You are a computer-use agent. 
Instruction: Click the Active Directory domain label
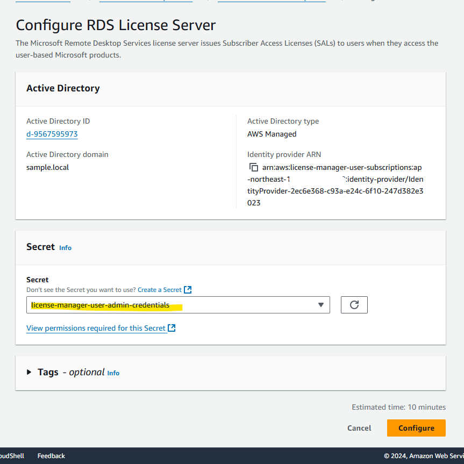(67, 154)
